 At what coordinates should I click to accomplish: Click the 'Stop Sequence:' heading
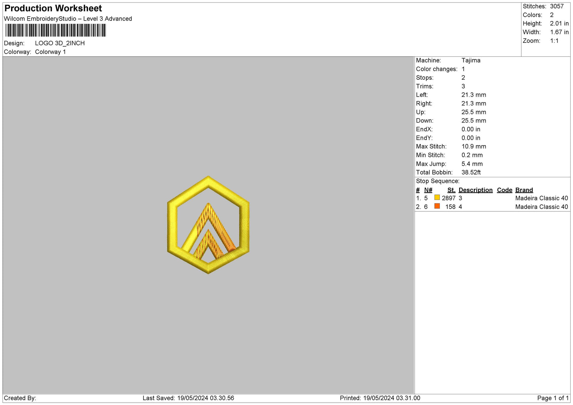pos(437,181)
